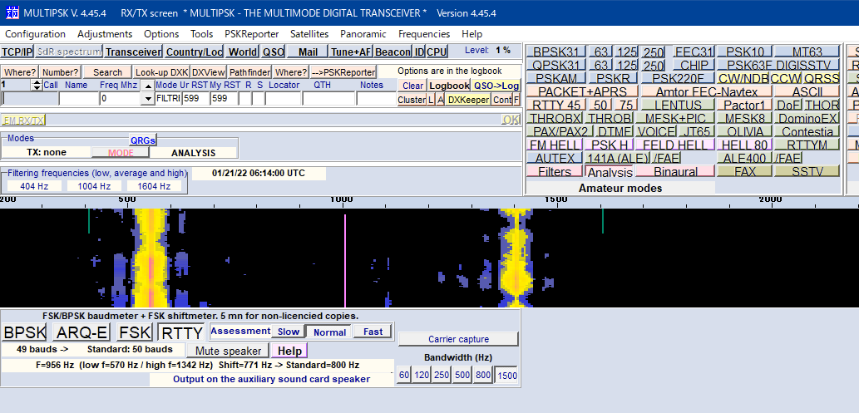This screenshot has width=859, height=413.
Task: Click the Name input field
Action: point(78,99)
